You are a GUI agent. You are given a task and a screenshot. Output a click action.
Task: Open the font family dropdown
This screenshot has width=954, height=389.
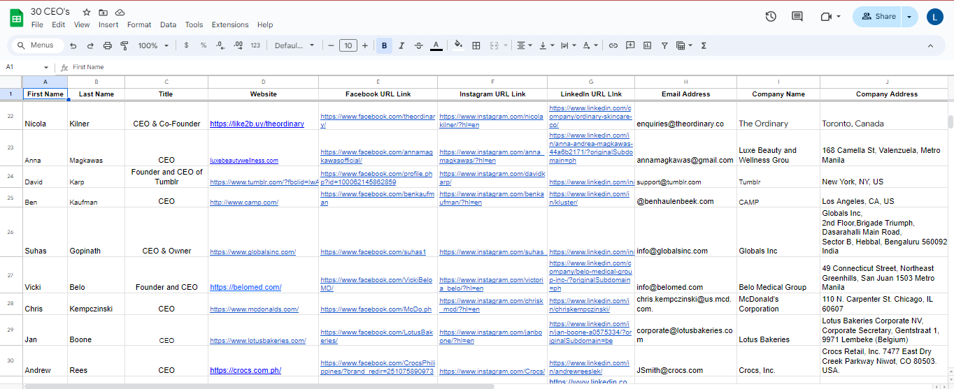point(294,45)
